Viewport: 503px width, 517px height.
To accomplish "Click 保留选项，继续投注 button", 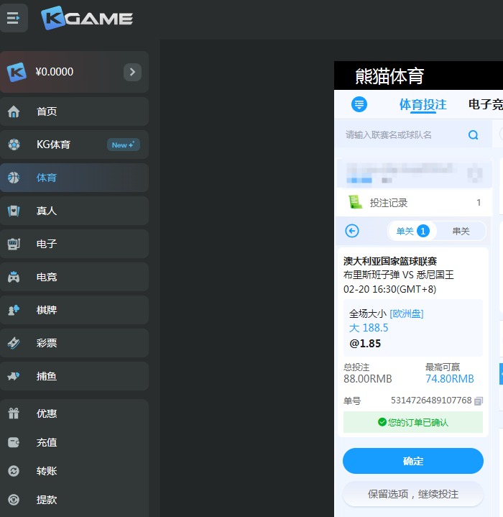I will coord(412,494).
